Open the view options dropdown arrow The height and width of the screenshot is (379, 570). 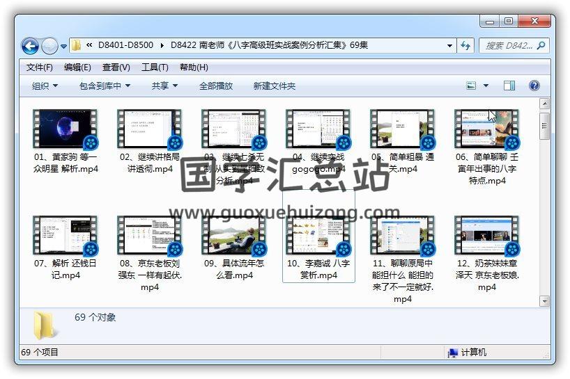[x=486, y=86]
